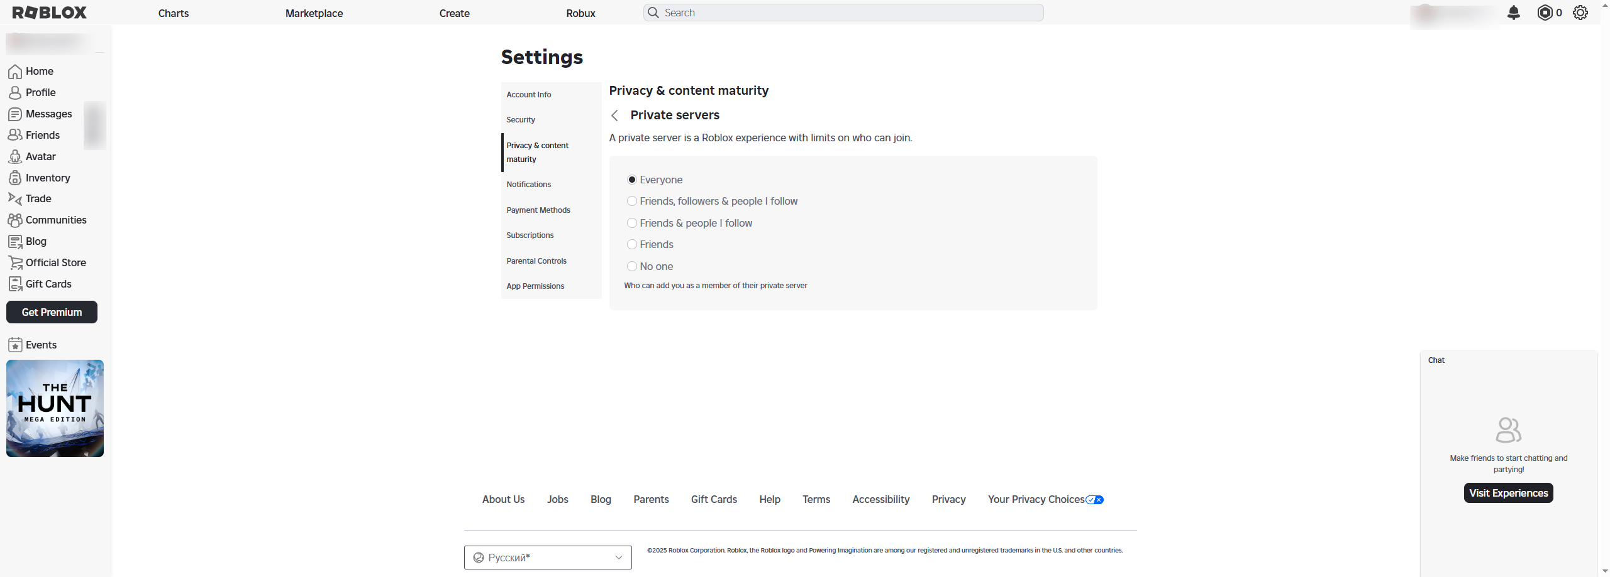Open Privacy & content maturity tab
The image size is (1610, 577).
pos(552,153)
